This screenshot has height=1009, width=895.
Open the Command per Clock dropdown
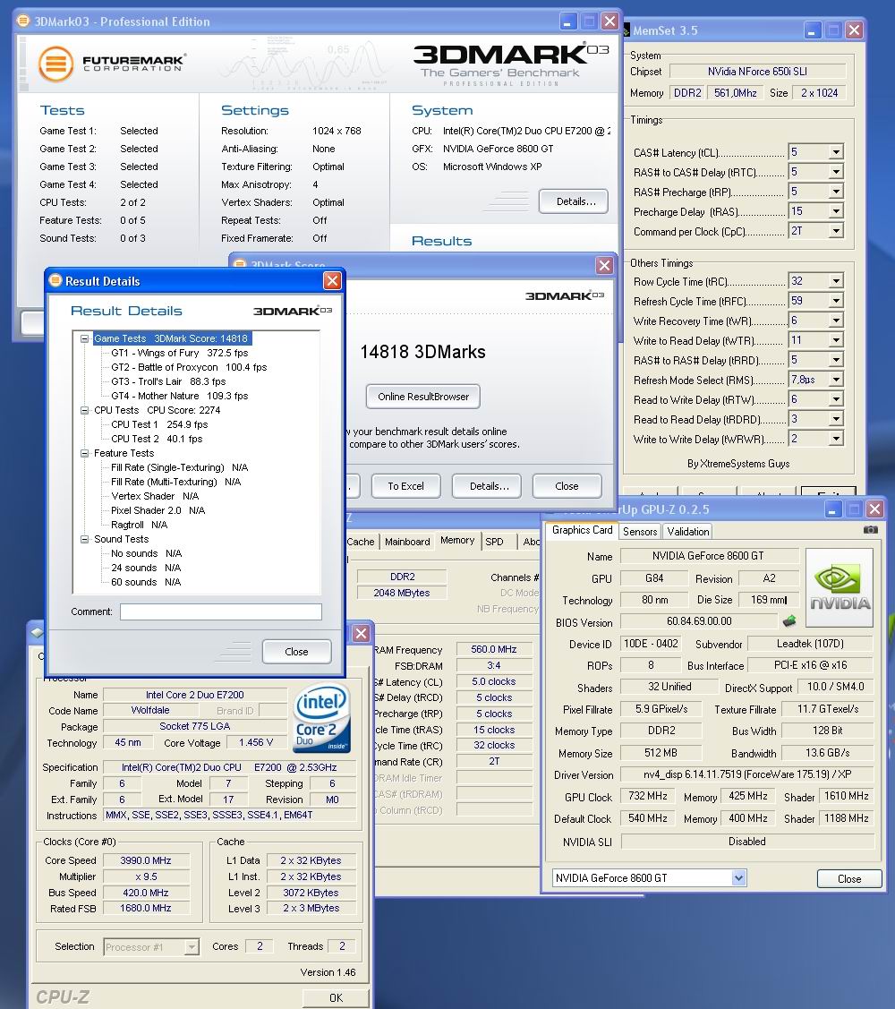[x=836, y=231]
